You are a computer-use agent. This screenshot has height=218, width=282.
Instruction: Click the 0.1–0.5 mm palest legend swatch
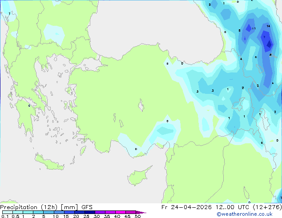(x=8, y=212)
